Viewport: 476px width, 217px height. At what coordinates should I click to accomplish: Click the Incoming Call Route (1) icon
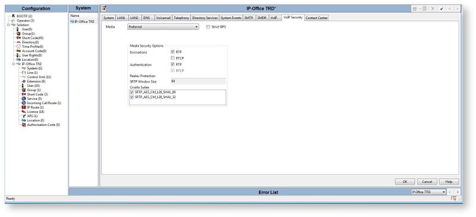click(24, 103)
